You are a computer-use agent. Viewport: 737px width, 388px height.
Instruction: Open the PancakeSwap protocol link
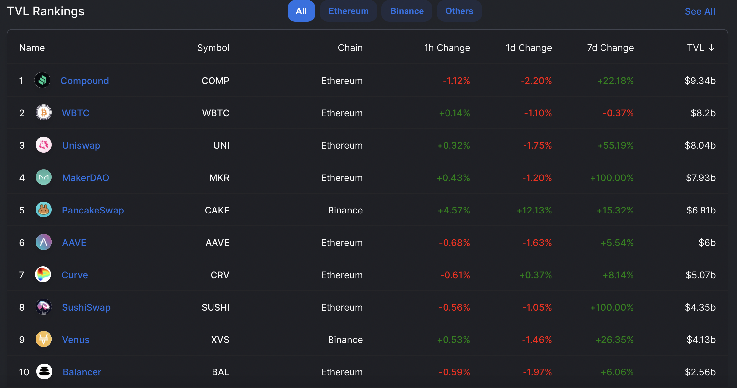[93, 210]
